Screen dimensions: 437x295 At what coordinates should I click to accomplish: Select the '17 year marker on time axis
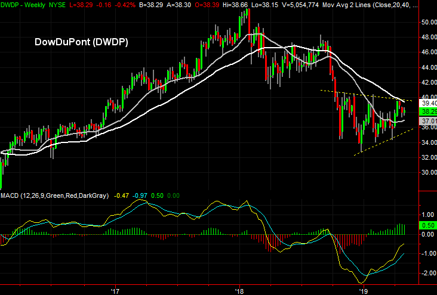[x=115, y=290]
